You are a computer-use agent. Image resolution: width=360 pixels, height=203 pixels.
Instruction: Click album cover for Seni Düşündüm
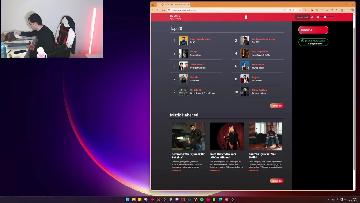pos(245,53)
